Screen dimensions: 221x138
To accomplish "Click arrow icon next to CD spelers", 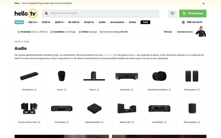I will pos(68,122).
